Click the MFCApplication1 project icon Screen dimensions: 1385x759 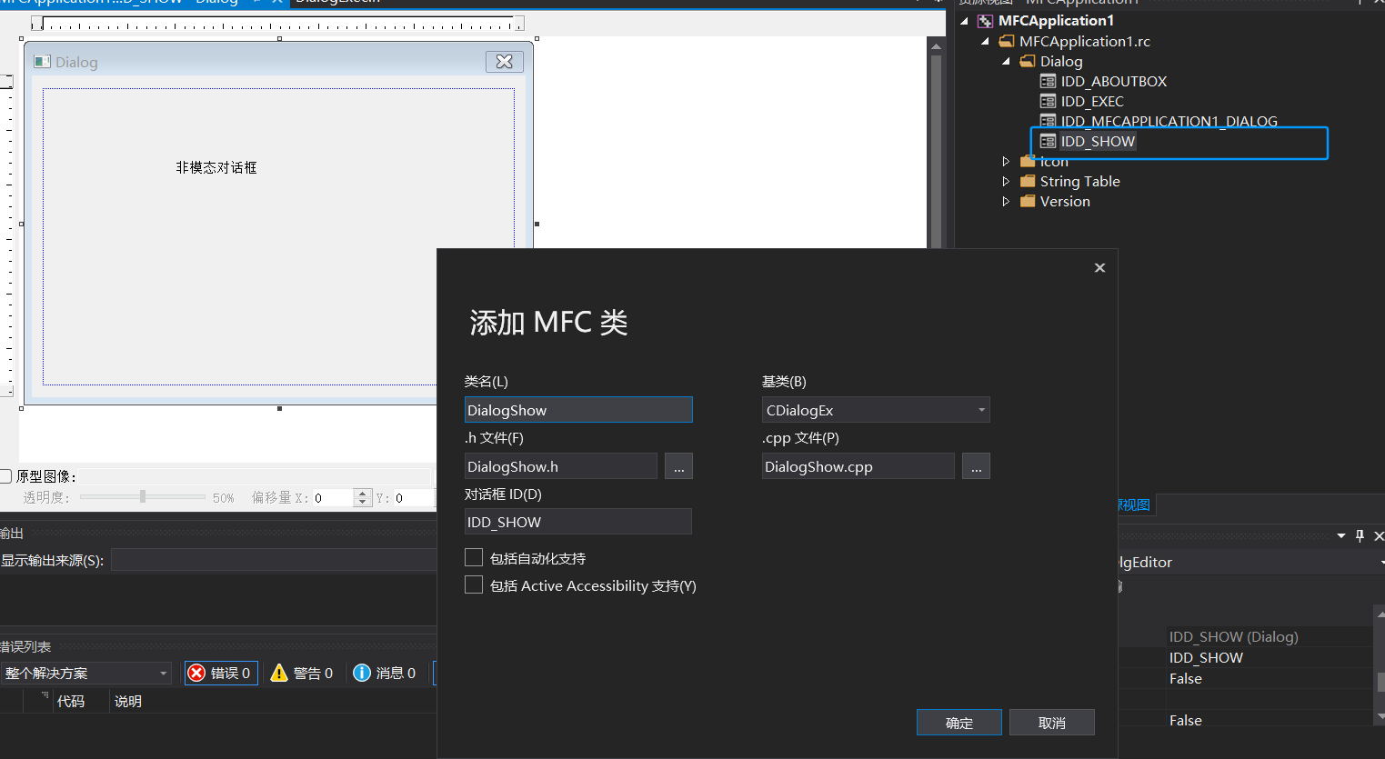click(985, 21)
